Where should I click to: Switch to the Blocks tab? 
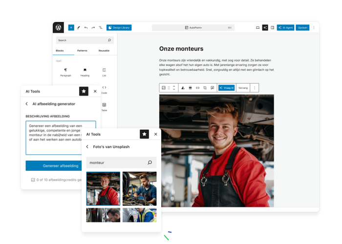[60, 51]
